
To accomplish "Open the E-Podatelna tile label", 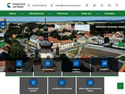I will (48, 69).
